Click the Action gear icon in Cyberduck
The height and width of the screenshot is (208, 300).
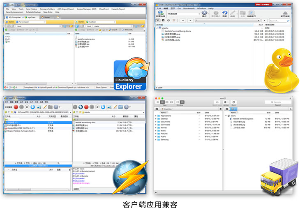(x=204, y=13)
